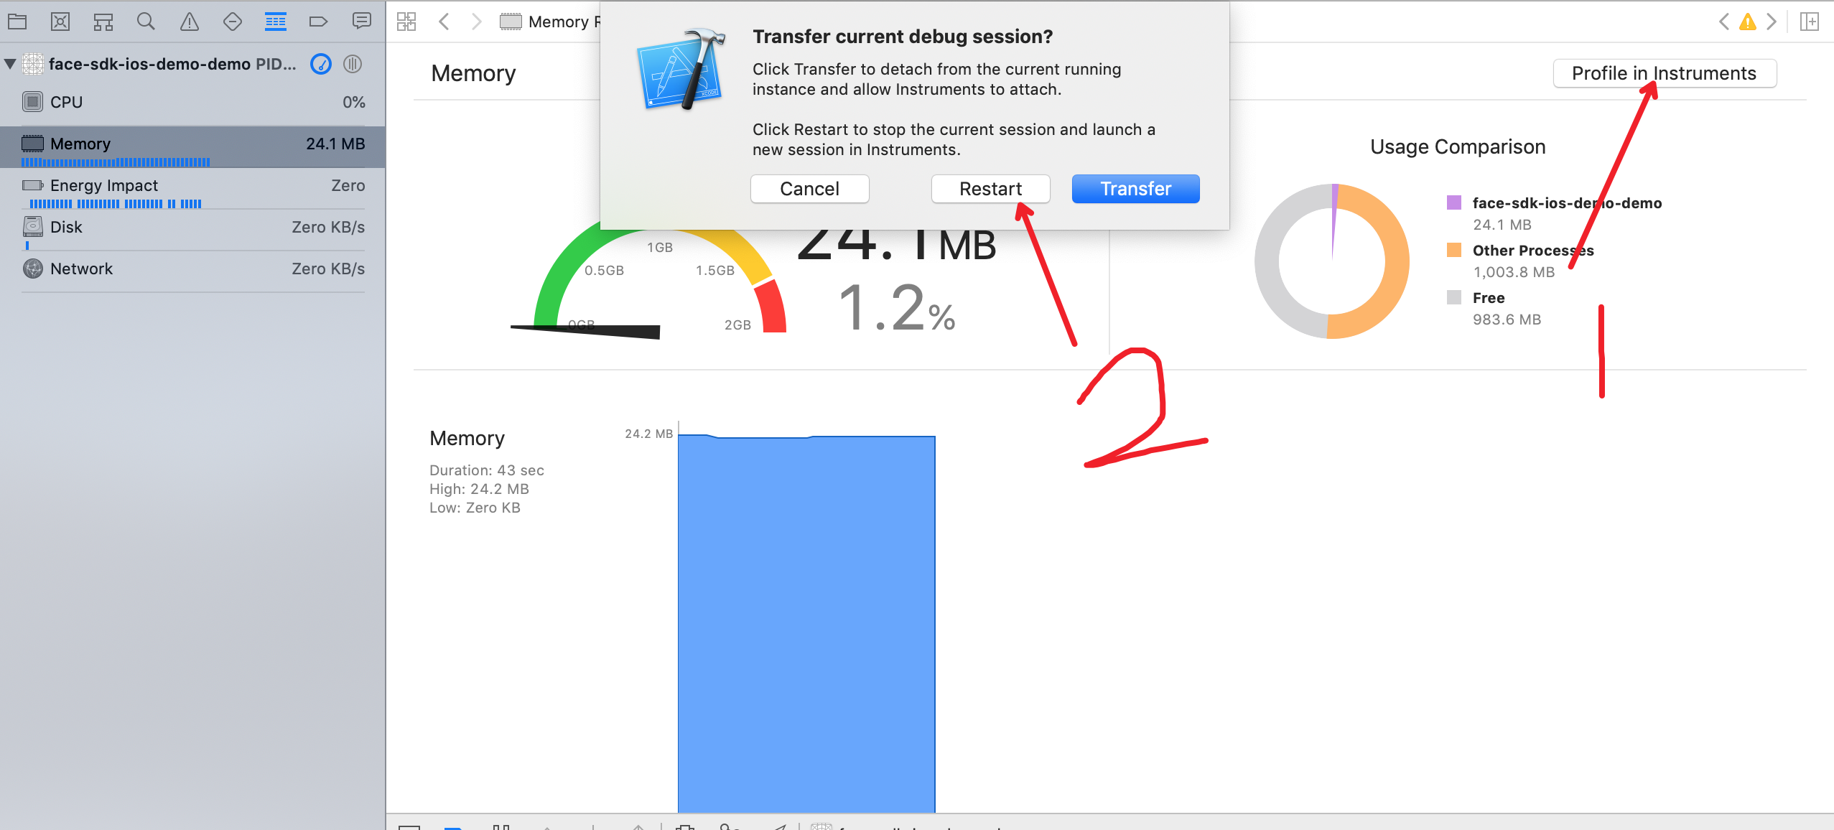
Task: Toggle the process view options button
Action: (352, 64)
